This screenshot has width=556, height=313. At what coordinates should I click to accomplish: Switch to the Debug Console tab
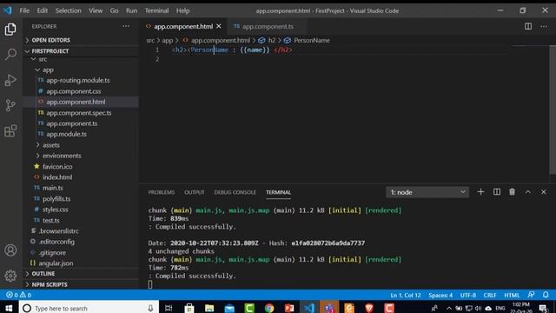(235, 192)
